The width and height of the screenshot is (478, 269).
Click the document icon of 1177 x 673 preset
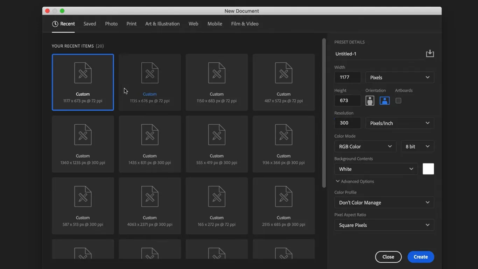click(83, 73)
